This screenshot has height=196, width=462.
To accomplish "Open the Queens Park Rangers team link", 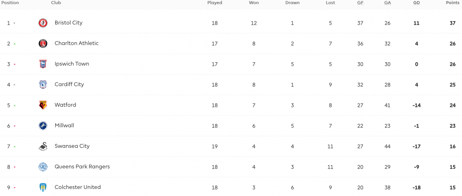I will click(82, 167).
